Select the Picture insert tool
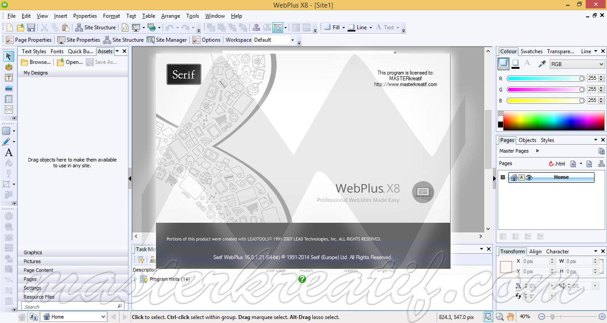The image size is (607, 323). [x=8, y=88]
